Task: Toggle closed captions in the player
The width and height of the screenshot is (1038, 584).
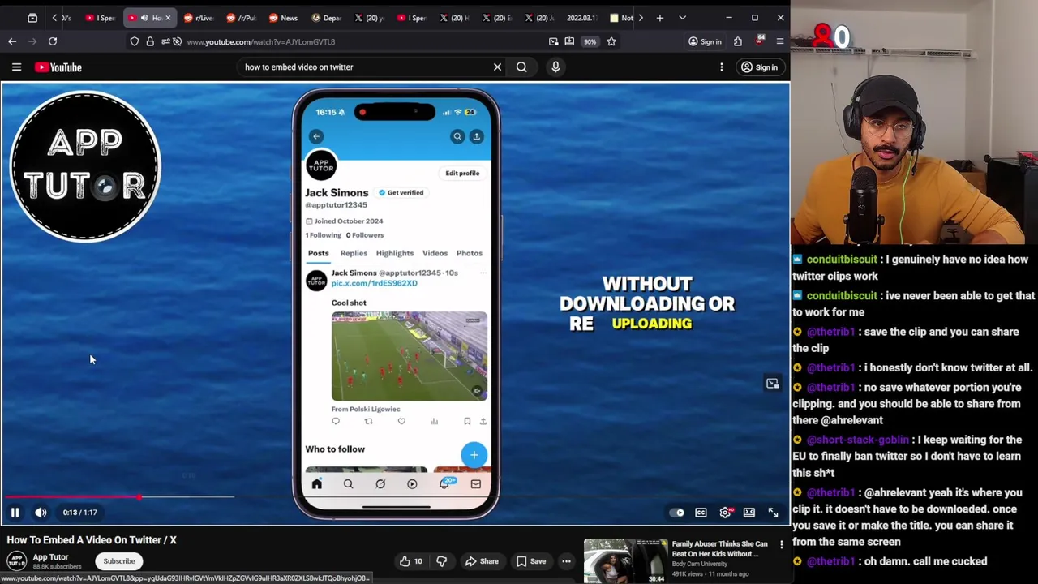Action: 701,513
